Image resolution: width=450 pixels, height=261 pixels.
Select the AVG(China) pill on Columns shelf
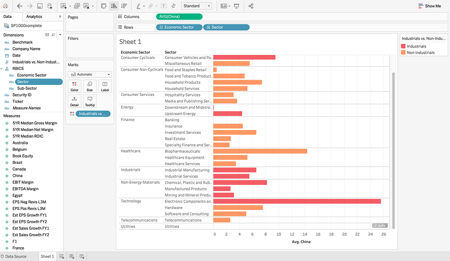(179, 16)
